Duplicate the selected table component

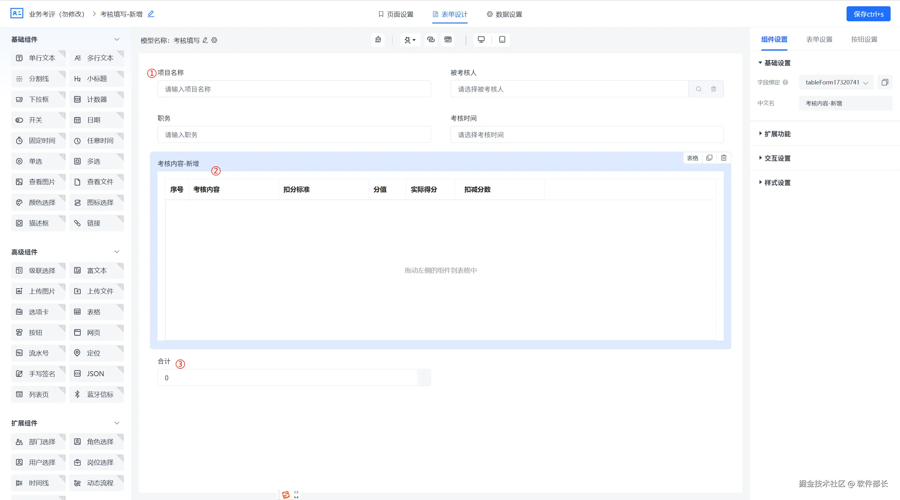click(x=709, y=158)
